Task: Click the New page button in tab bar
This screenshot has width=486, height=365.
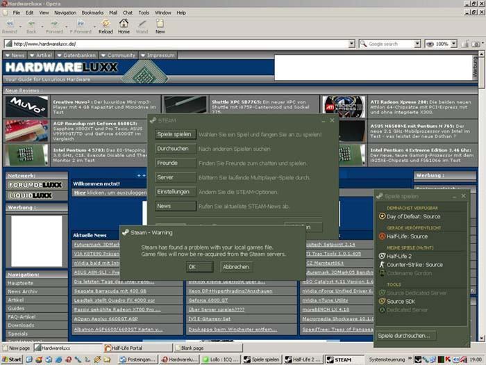Action: click(17, 348)
